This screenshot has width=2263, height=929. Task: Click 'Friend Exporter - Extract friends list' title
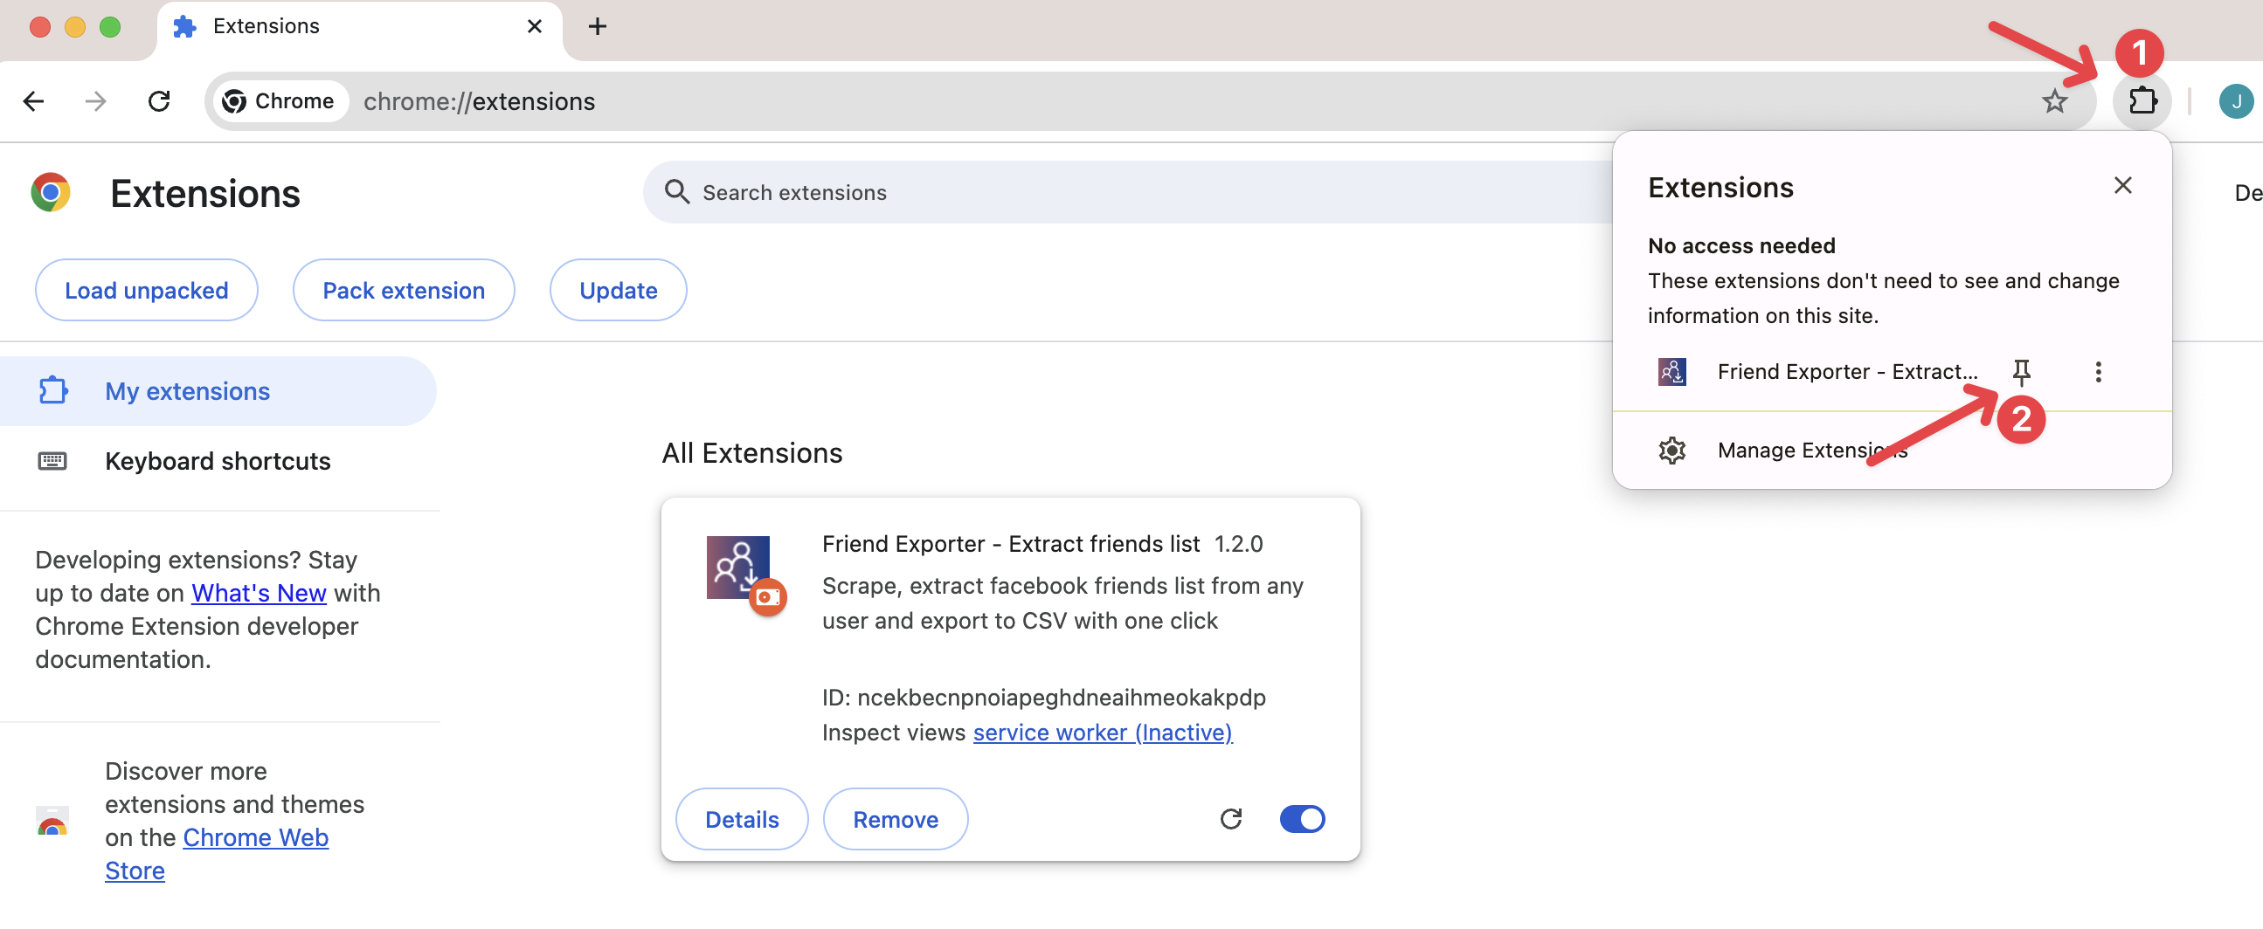[1011, 545]
